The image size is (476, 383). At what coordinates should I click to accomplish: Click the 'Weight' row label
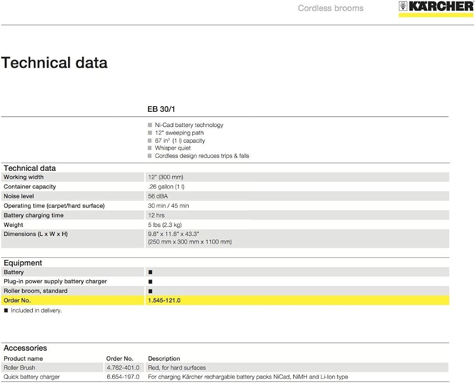13,225
